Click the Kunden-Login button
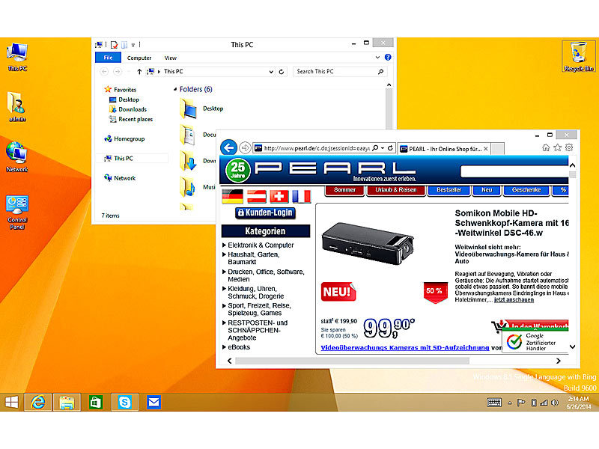Screen dimensions: 599x449 tap(265, 213)
